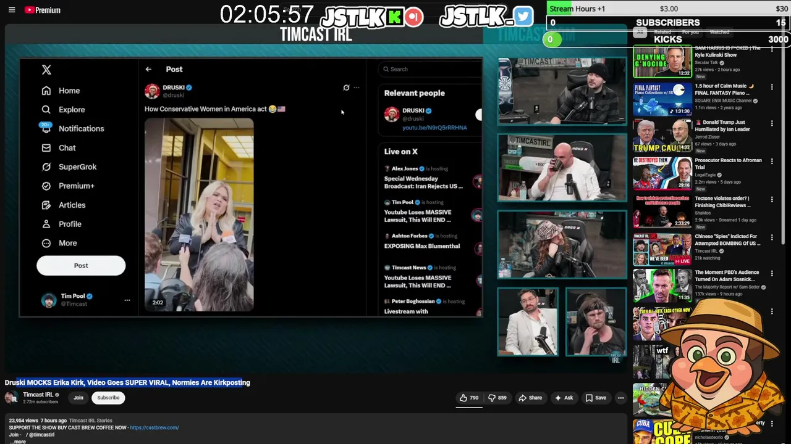Select Home in the X sidebar
This screenshot has width=791, height=444.
tap(61, 91)
